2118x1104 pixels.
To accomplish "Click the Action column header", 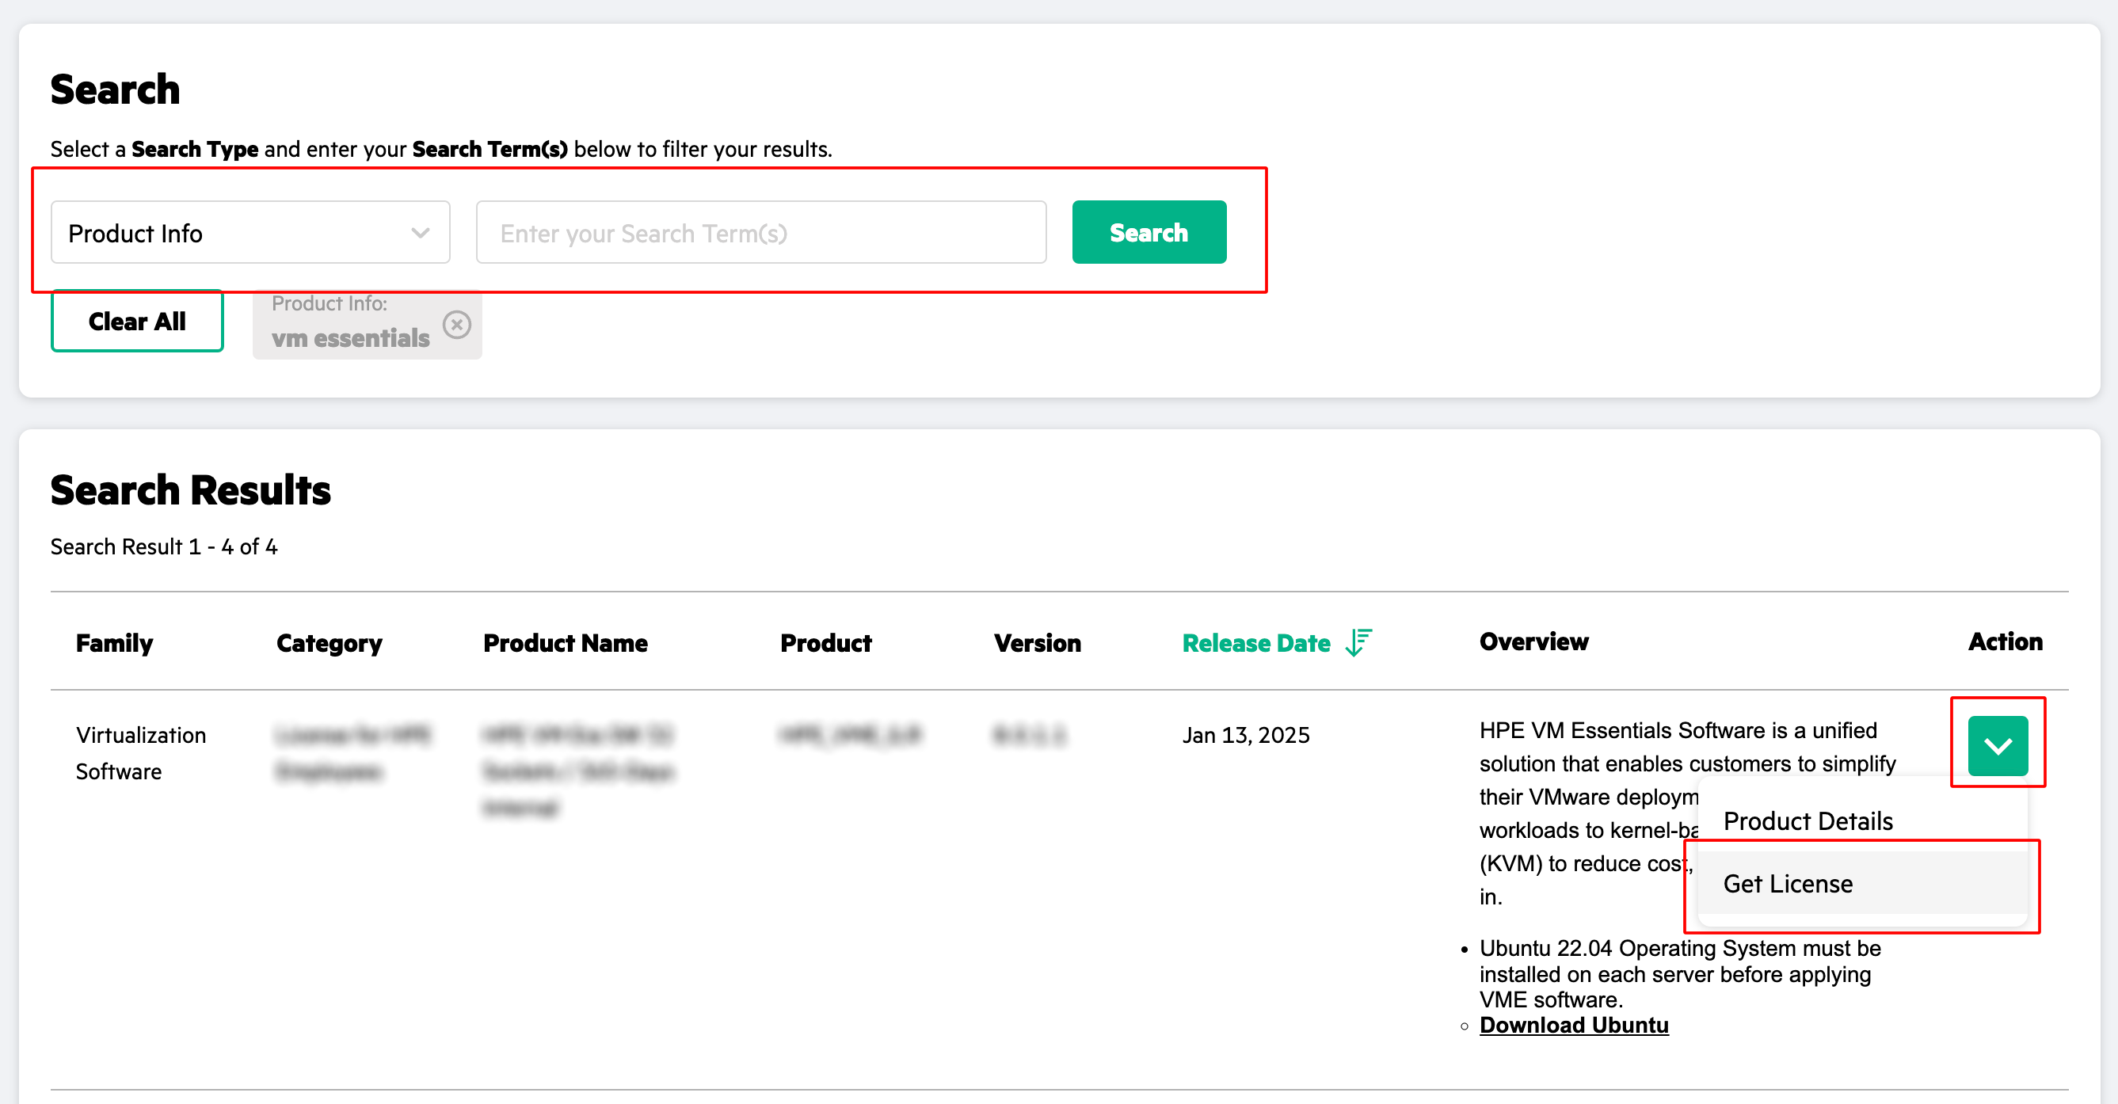I will 2005,641.
